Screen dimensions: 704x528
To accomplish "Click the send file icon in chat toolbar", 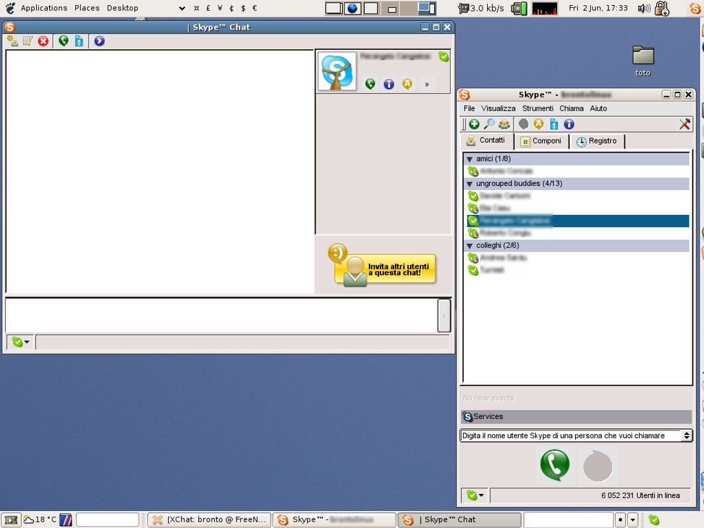I will [x=79, y=41].
